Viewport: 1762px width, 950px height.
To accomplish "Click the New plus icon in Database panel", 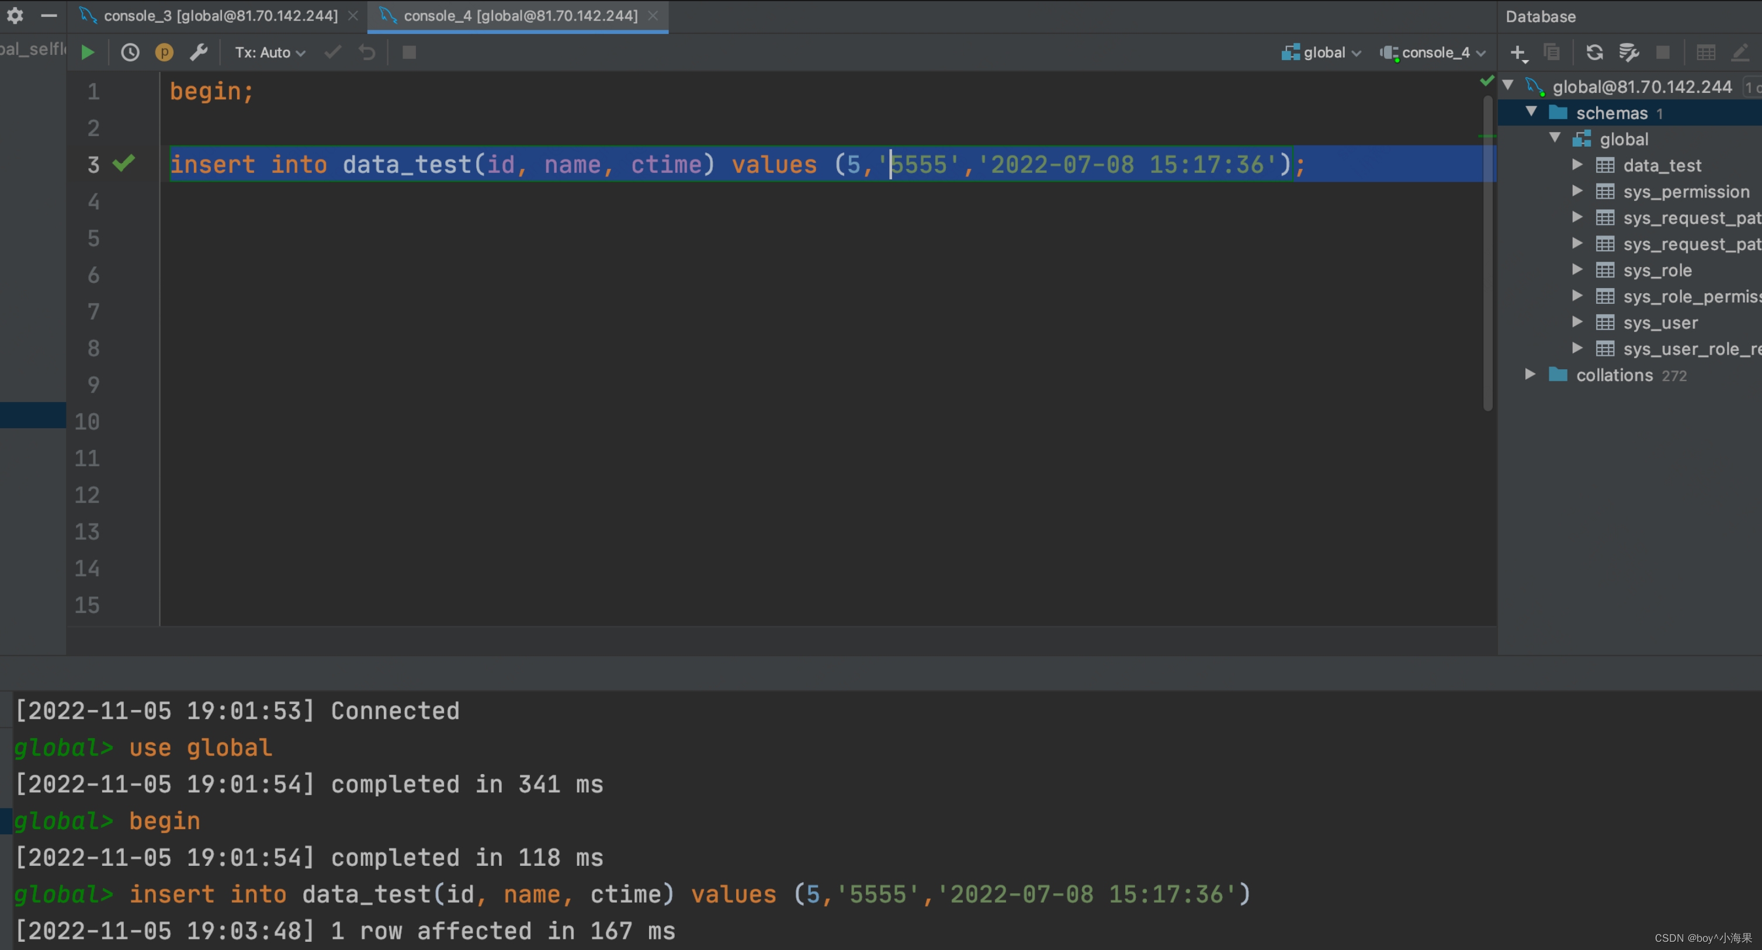I will tap(1517, 53).
